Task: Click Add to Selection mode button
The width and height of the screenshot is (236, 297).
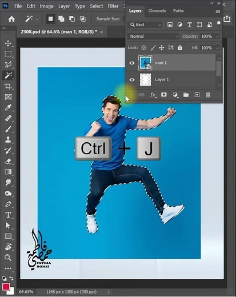Action: click(61, 19)
